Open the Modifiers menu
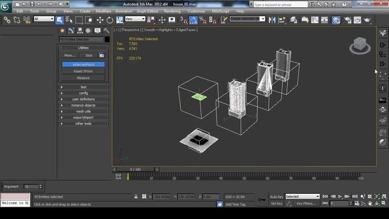The height and width of the screenshot is (219, 389). coord(103,11)
